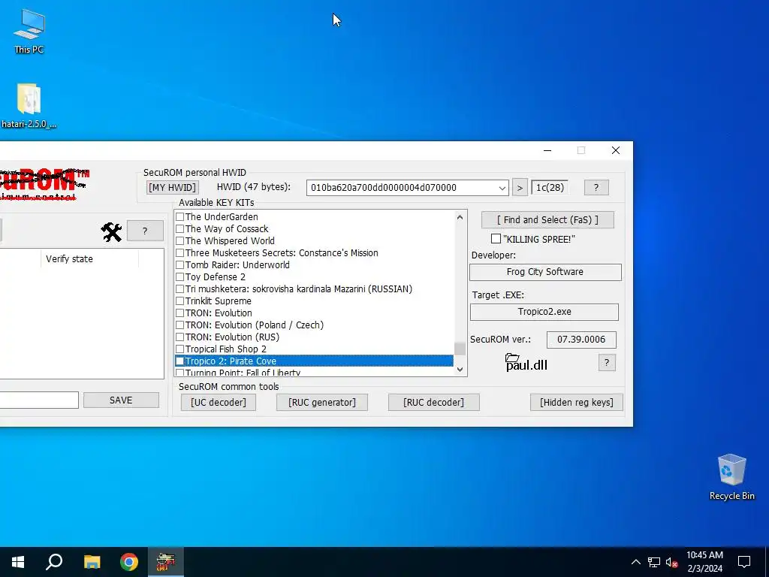The height and width of the screenshot is (577, 769).
Task: Select Turning Point: Fall of Liberty row
Action: click(314, 372)
